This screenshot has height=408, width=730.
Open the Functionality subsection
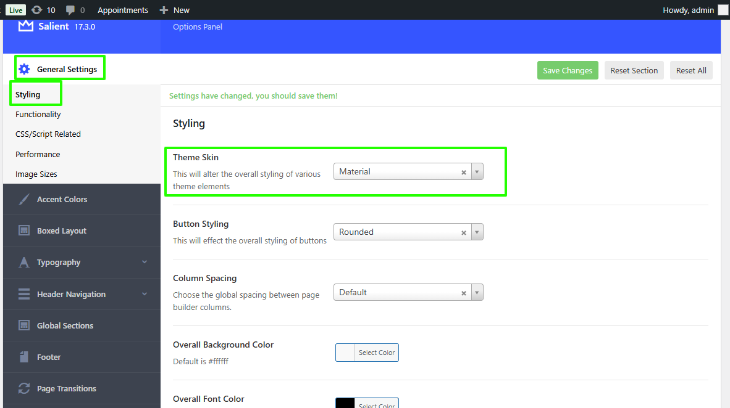38,114
